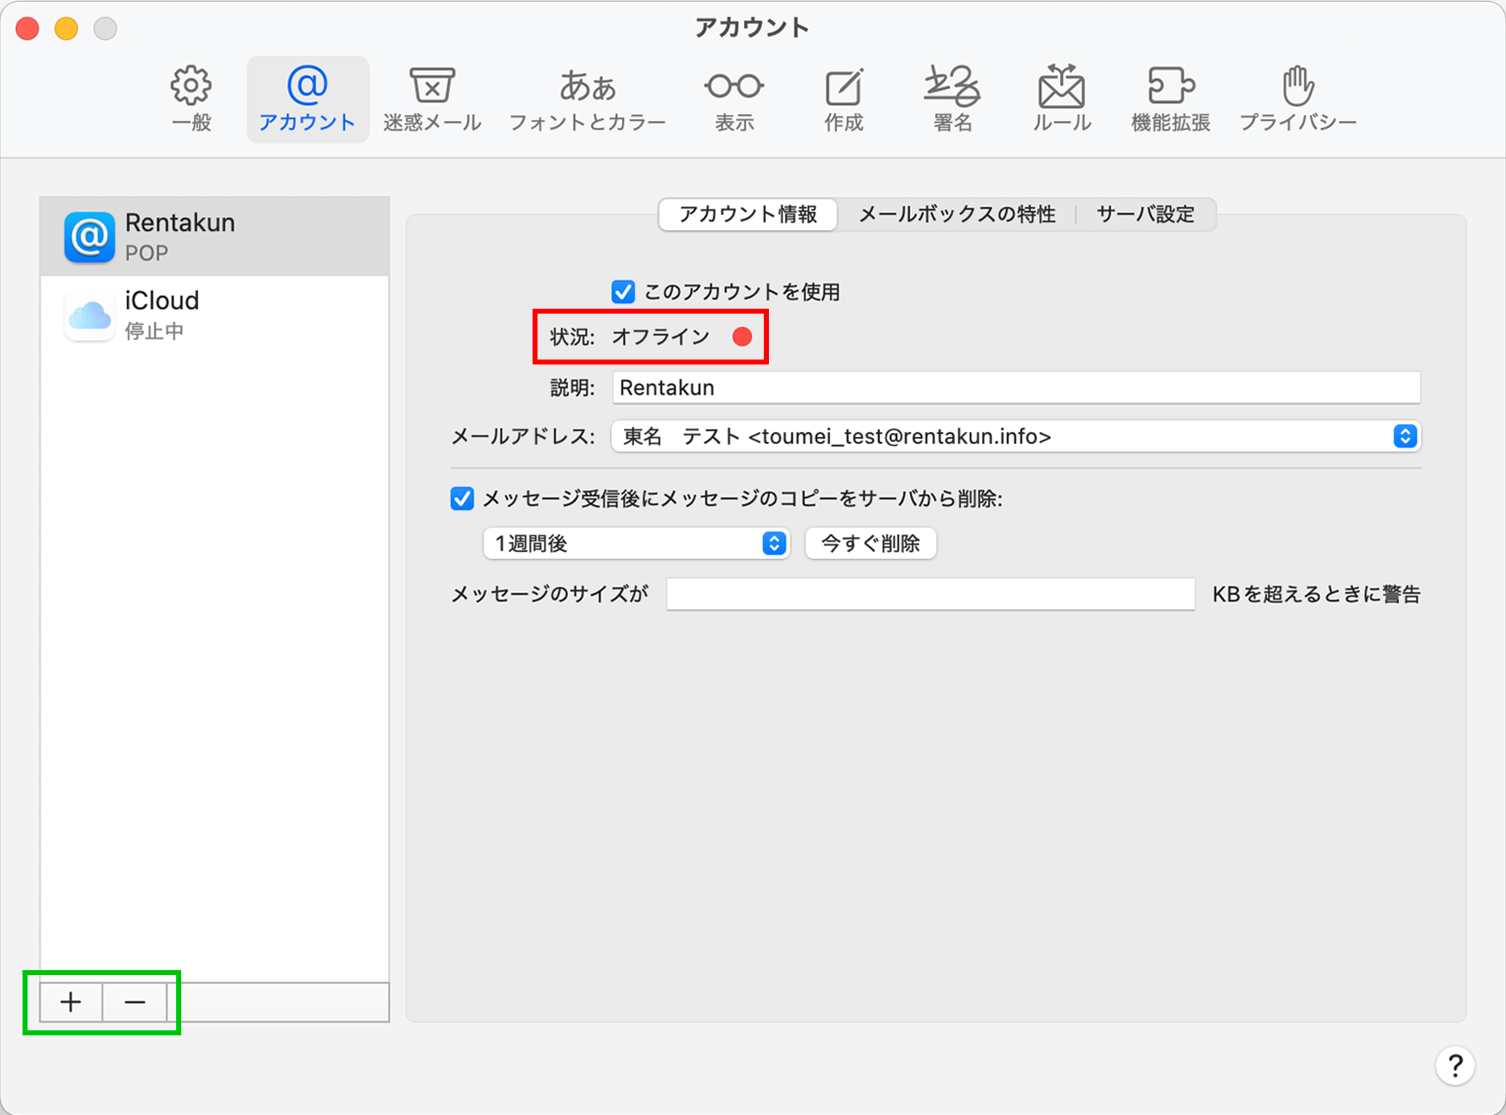Switch to サーバ設定 tab
The image size is (1506, 1115).
point(1145,215)
